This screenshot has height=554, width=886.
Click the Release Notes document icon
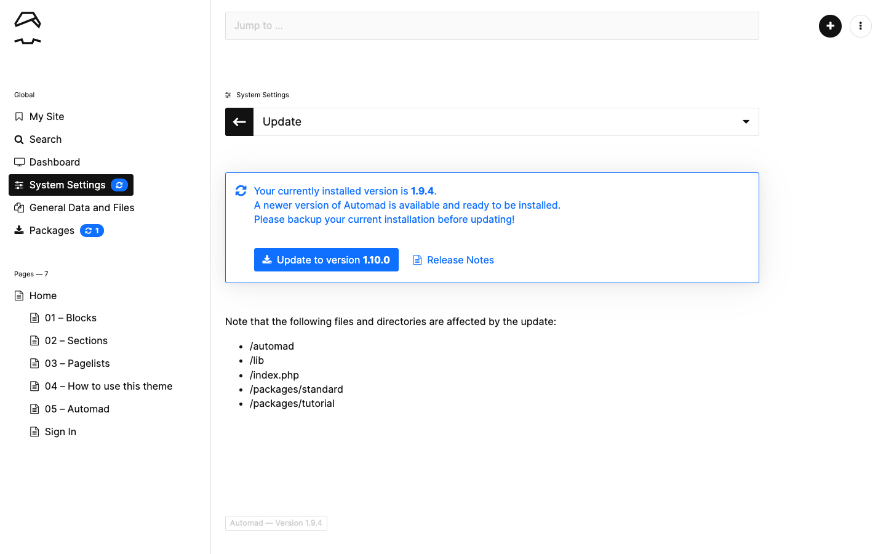[x=417, y=260]
